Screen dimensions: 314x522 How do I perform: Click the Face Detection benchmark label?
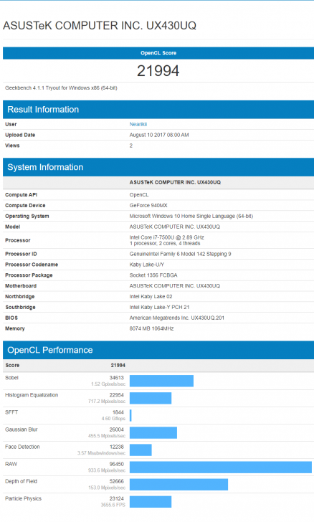[22, 447]
